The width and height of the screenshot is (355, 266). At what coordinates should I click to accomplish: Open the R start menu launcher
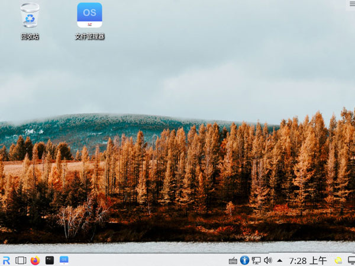pyautogui.click(x=6, y=260)
